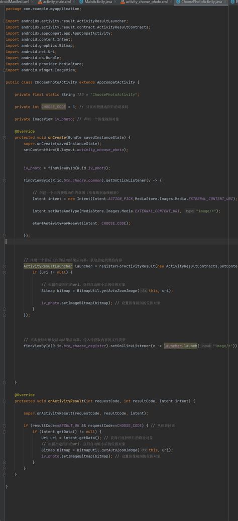Click the import android.graphics.Bitmap line
This screenshot has width=238, height=521.
40,46
